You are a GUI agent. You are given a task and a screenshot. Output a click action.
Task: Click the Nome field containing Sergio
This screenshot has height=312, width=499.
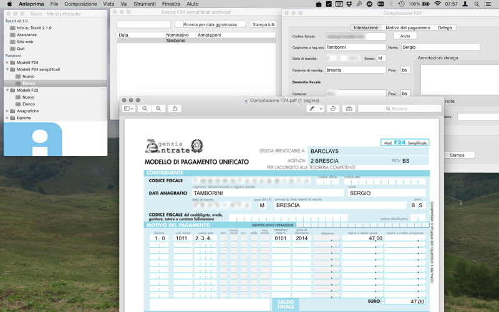pos(440,47)
